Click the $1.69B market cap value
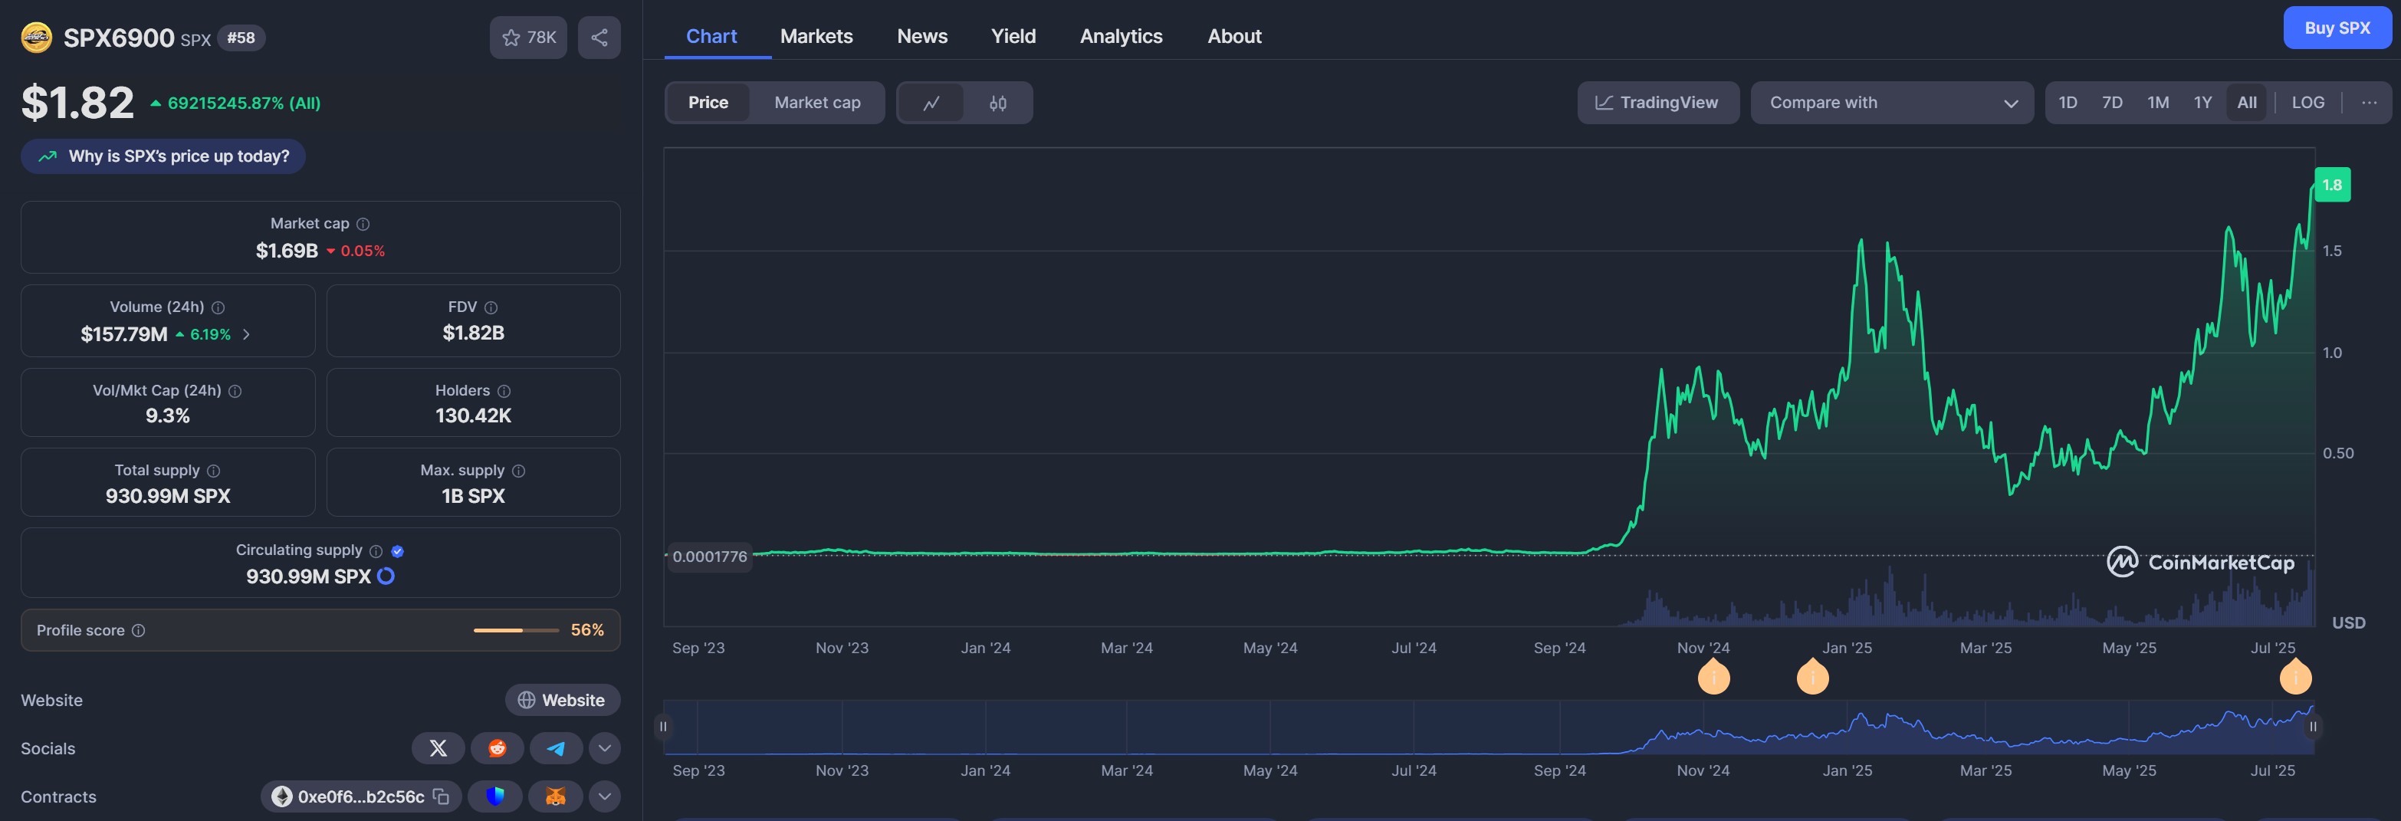 (x=287, y=251)
